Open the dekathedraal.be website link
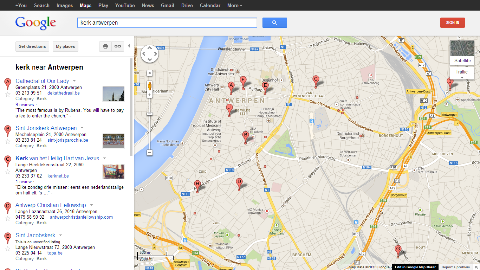 [64, 93]
